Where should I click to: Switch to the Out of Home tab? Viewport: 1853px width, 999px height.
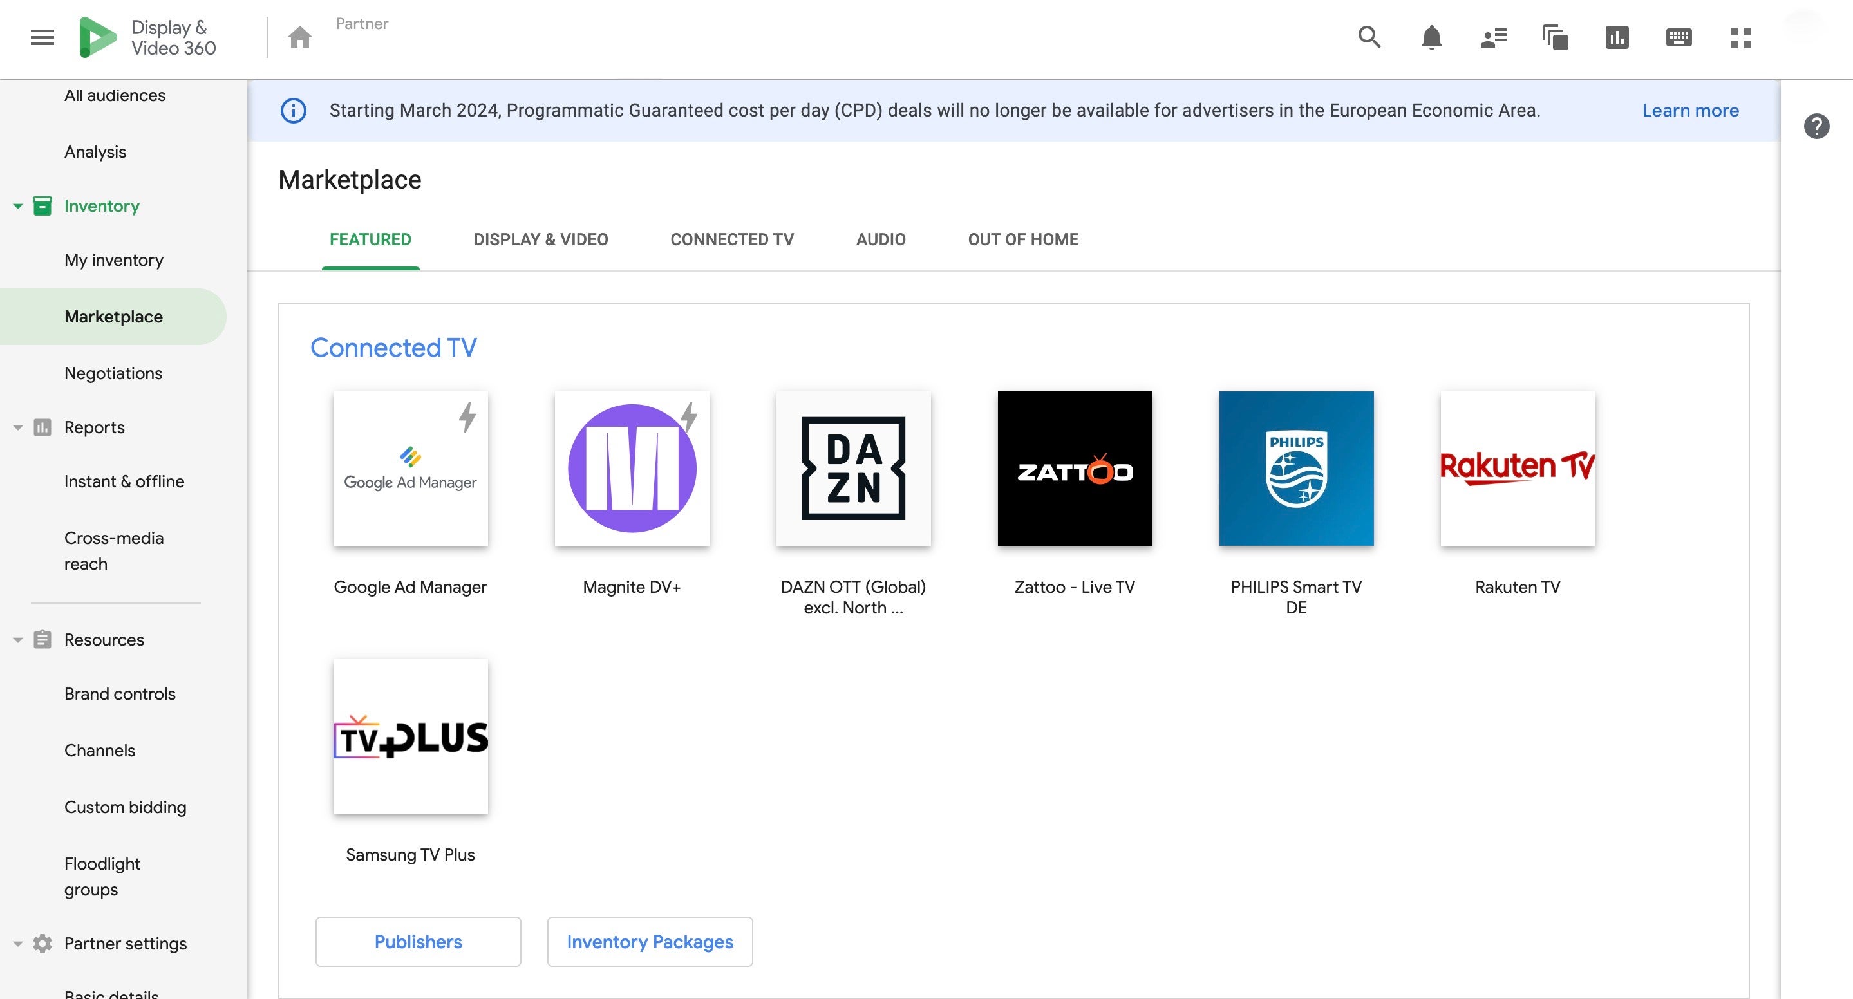pyautogui.click(x=1022, y=239)
